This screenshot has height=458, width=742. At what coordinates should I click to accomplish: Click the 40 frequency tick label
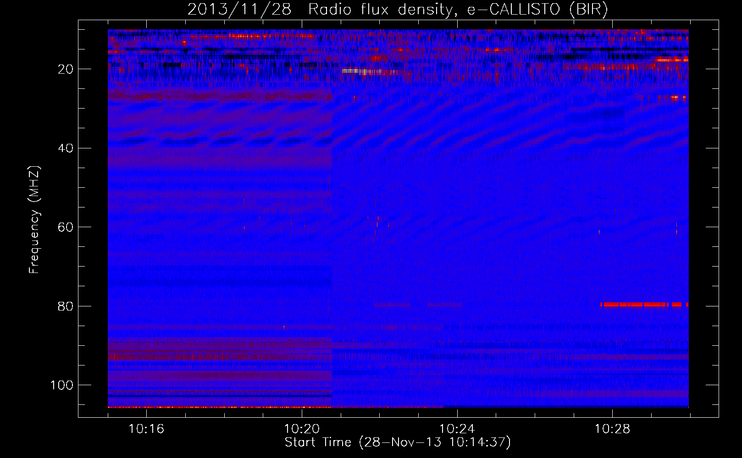[x=66, y=148]
